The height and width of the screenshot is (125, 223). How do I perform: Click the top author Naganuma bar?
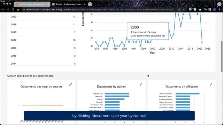coord(117,93)
